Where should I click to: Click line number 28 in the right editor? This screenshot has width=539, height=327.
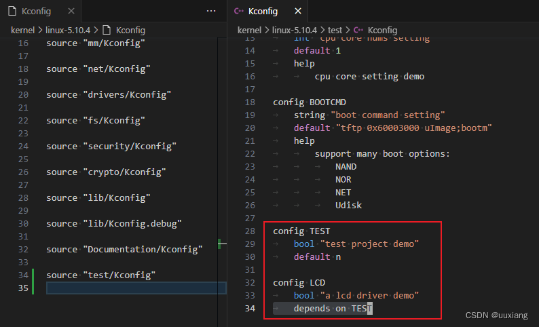click(x=250, y=231)
